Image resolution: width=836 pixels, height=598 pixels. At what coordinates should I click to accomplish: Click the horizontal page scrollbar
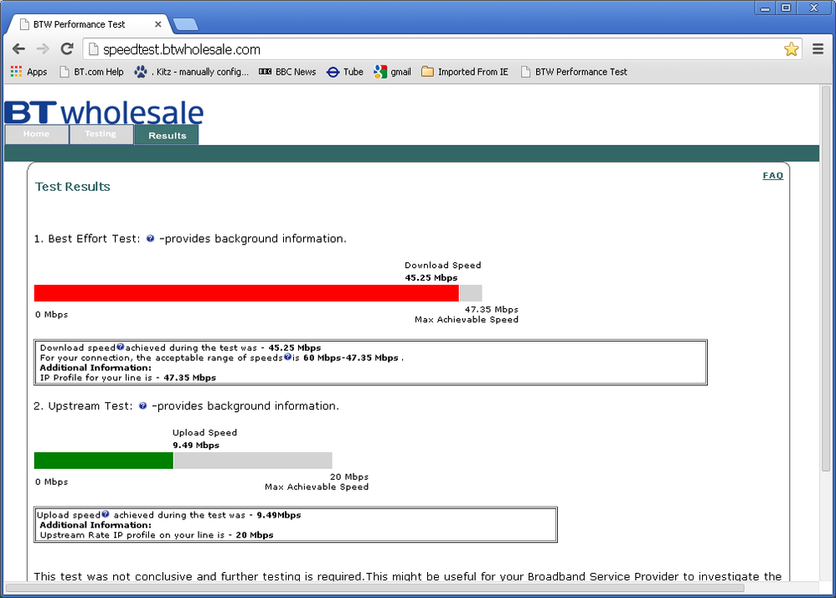(374, 588)
